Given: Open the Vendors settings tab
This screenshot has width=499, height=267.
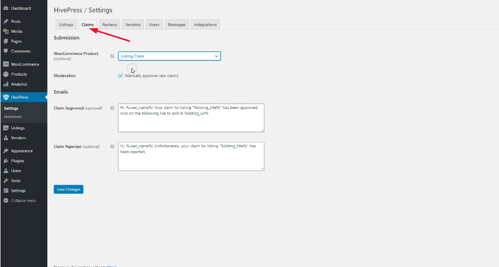Looking at the screenshot, I should (133, 24).
